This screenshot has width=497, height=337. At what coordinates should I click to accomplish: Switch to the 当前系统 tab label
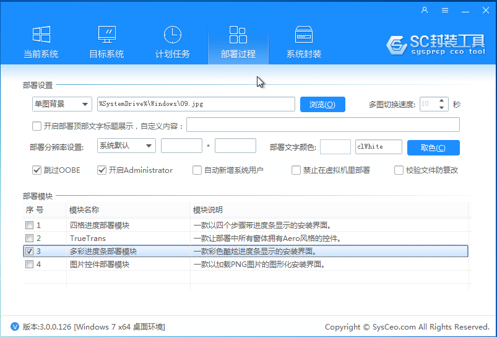41,54
